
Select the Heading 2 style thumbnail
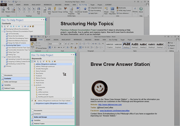(135, 46)
